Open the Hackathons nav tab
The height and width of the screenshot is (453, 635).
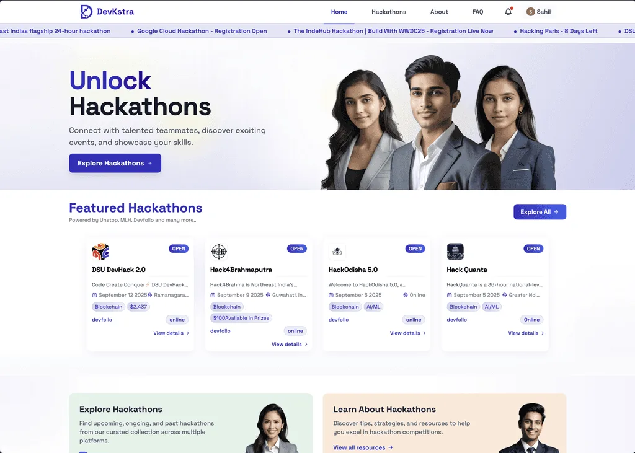coord(389,12)
